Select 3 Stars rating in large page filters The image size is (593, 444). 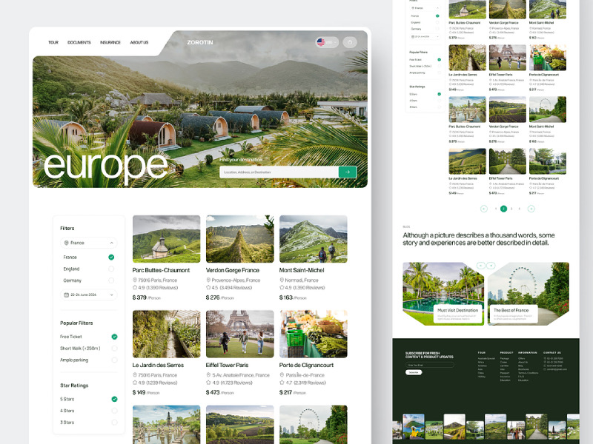coord(114,423)
